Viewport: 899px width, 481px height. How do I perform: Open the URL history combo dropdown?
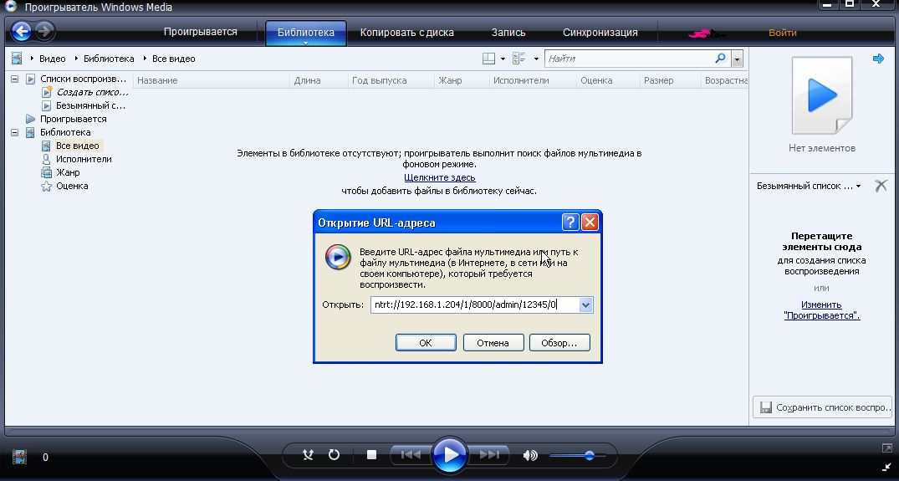coord(585,305)
